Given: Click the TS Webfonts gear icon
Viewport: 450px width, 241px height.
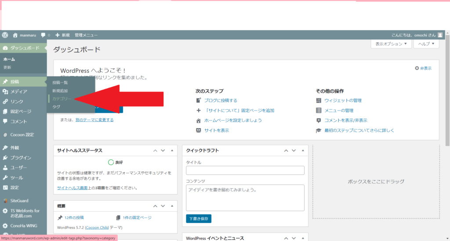Looking at the screenshot, I should pos(5,211).
